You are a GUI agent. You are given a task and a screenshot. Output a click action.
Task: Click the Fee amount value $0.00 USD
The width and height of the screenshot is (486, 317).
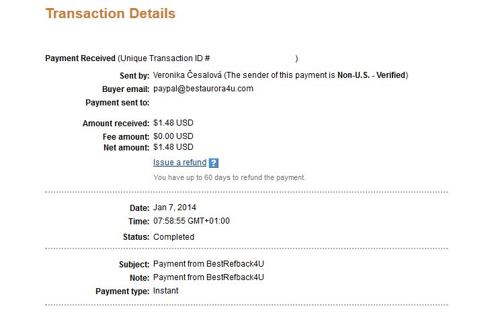pos(173,136)
